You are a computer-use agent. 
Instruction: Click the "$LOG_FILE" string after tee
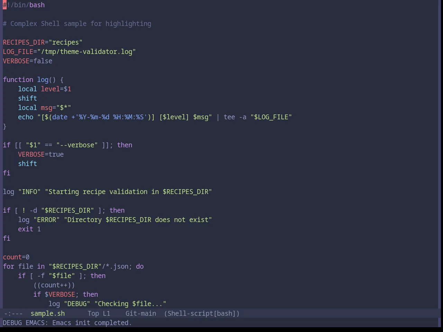point(271,117)
